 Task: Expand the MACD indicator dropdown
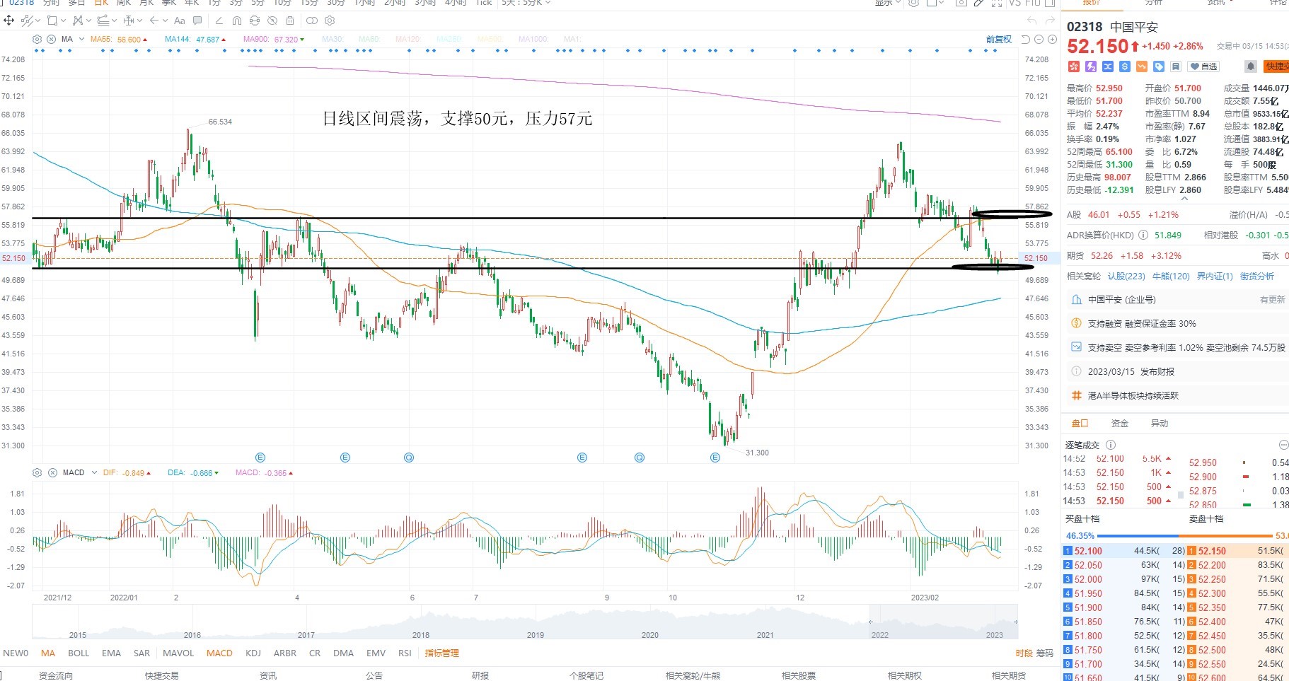pyautogui.click(x=94, y=472)
